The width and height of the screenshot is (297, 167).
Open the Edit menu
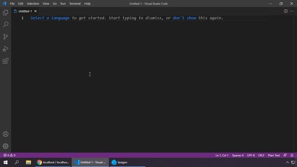point(20,4)
